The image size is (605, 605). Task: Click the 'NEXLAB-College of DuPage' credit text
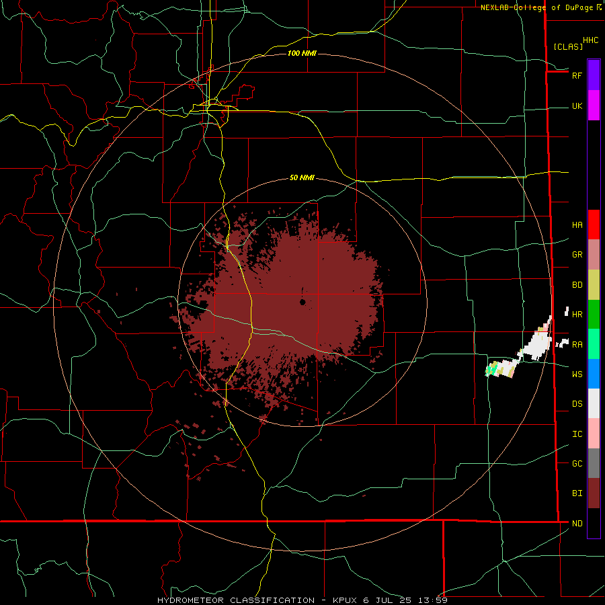click(x=536, y=7)
